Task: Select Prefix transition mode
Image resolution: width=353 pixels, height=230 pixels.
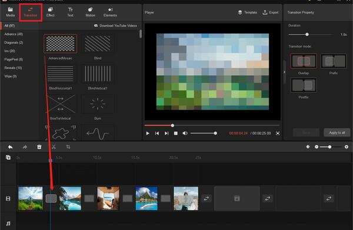Action: pyautogui.click(x=334, y=61)
